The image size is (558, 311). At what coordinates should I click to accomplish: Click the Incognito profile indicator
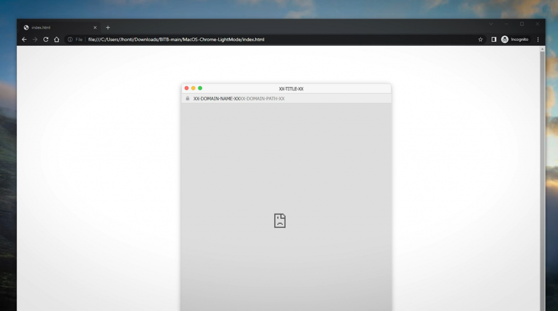[x=514, y=39]
